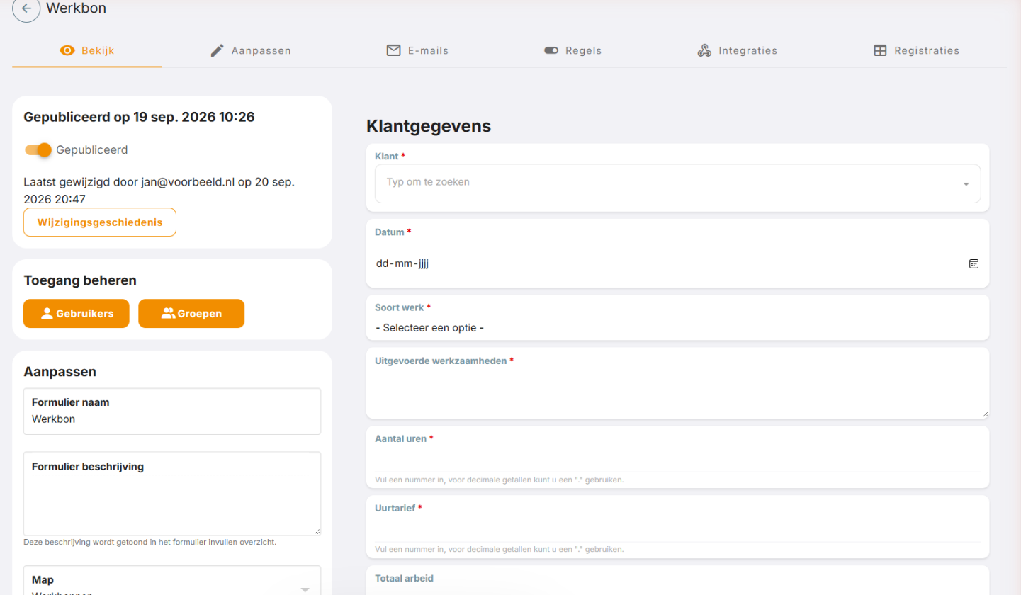Switch to the Bekijk tab

tap(87, 50)
